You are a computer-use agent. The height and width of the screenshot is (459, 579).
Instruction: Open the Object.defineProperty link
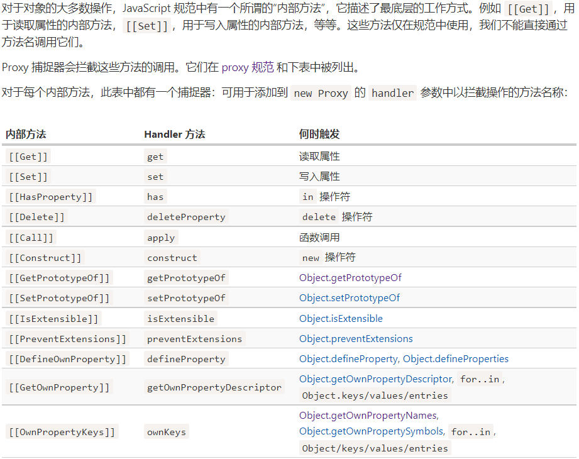click(348, 358)
